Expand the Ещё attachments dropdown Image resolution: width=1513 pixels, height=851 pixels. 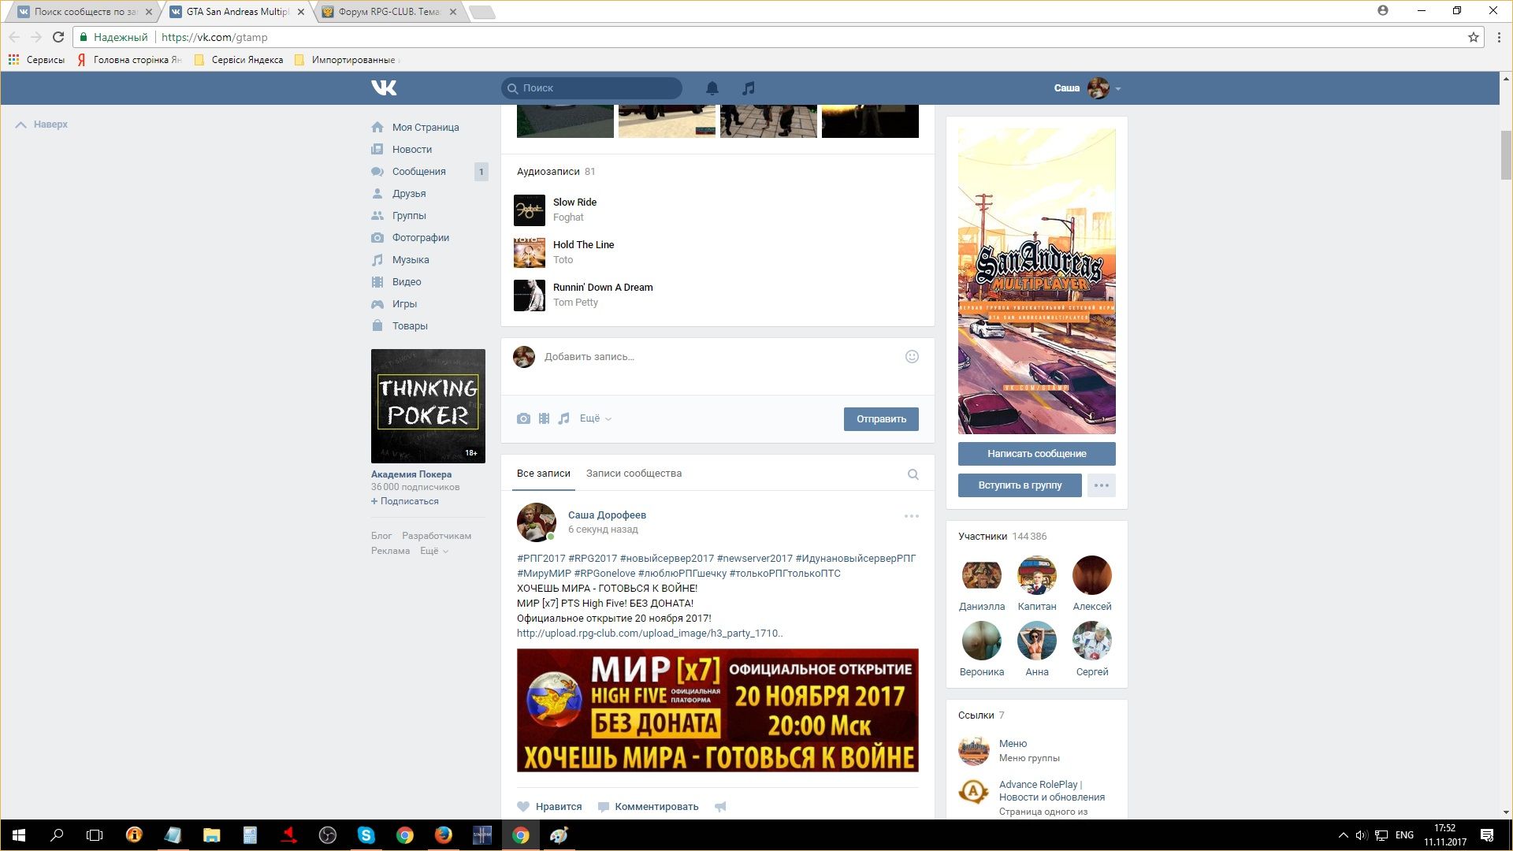[595, 418]
